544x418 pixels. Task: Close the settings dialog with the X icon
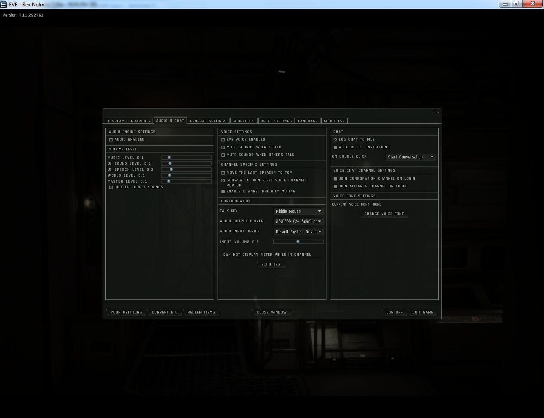438,111
